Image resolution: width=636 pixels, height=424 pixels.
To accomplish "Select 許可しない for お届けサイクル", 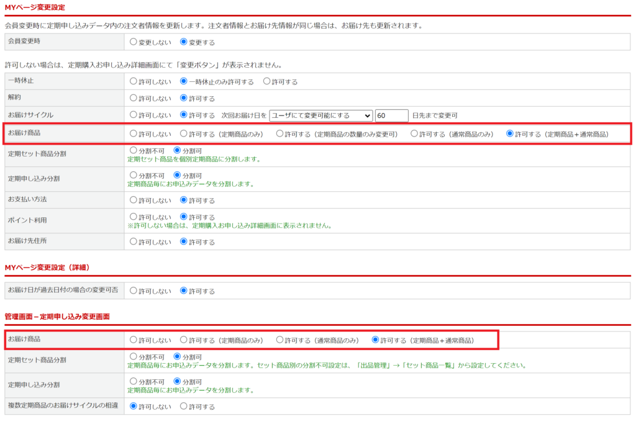I will (x=133, y=115).
